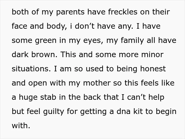Click the word 'honest' at line end
The image size is (185, 139).
pyautogui.click(x=153, y=69)
